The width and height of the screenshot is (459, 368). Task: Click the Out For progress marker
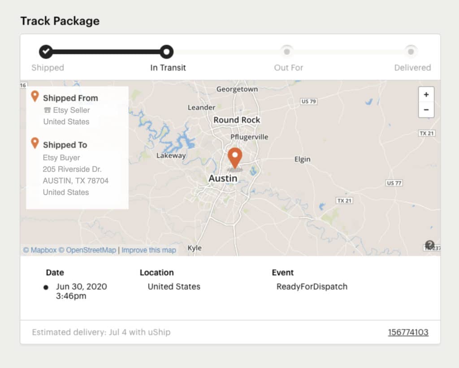[x=287, y=52]
